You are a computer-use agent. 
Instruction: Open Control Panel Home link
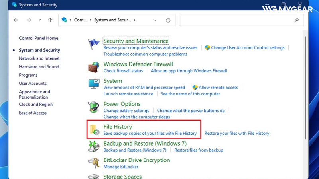click(x=38, y=38)
